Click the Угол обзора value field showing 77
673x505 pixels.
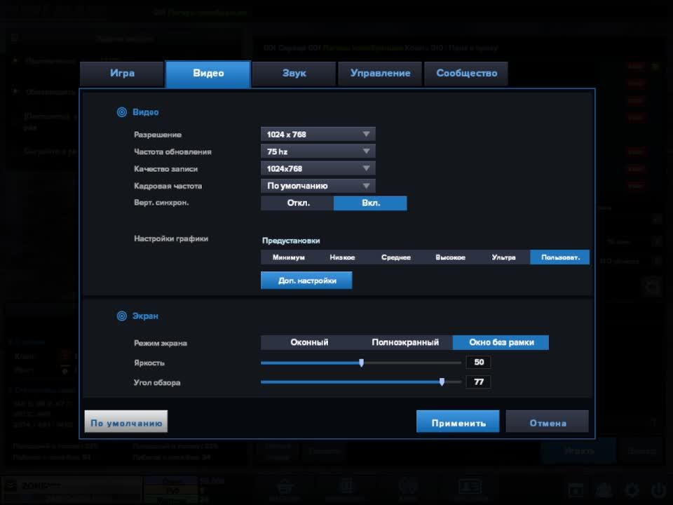479,382
